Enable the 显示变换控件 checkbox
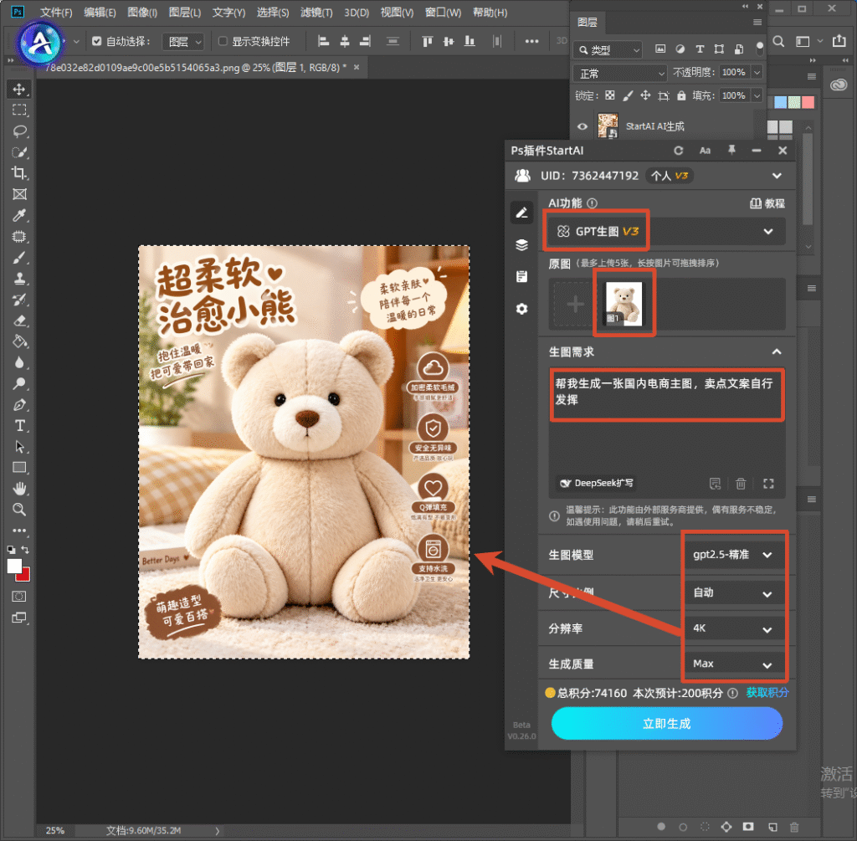Viewport: 857px width, 841px height. tap(223, 41)
